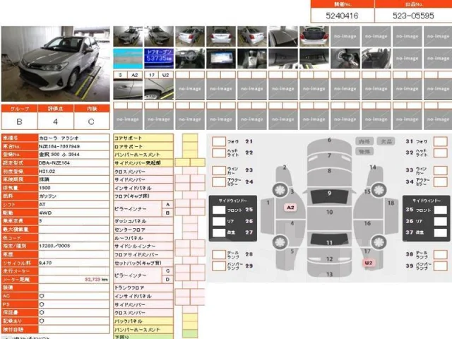Check the box for 38 テールランプ
Viewport: 452px width, 339px height.
[x=441, y=254]
